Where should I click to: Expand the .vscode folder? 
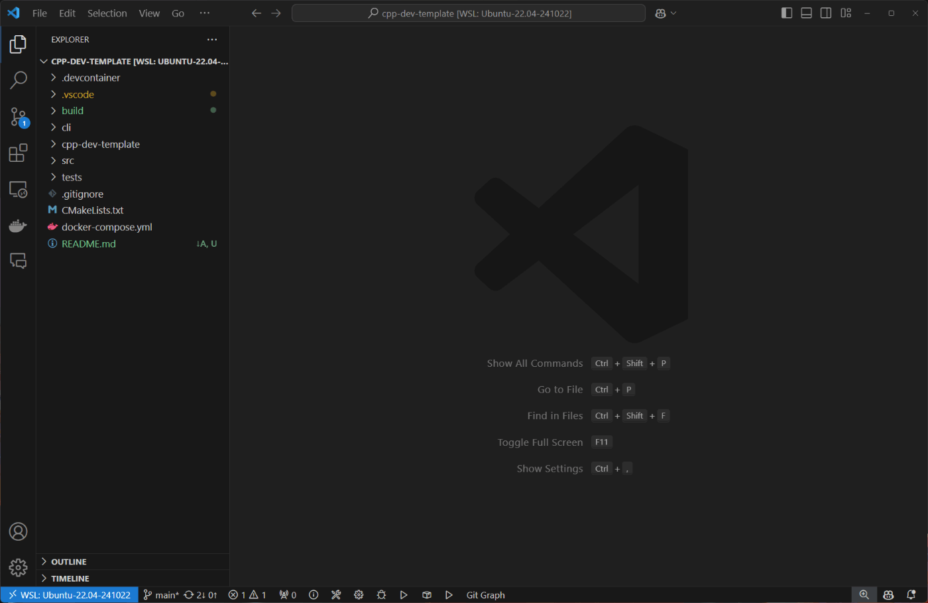(133, 94)
